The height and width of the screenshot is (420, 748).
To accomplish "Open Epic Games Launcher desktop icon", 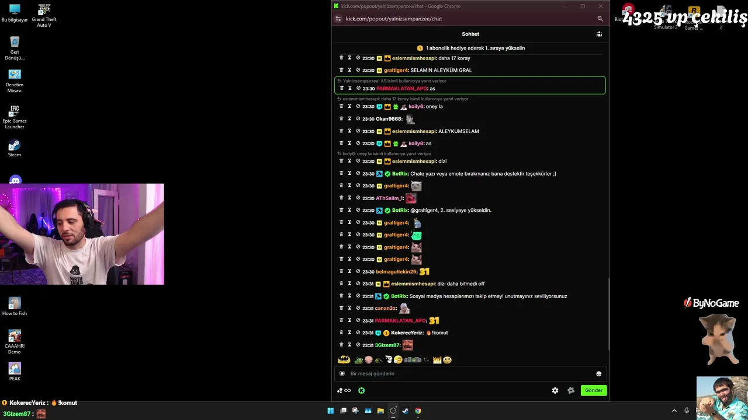I will (x=15, y=117).
